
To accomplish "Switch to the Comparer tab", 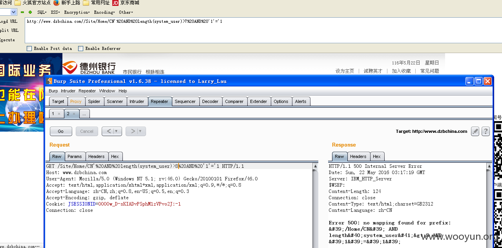I will click(234, 101).
